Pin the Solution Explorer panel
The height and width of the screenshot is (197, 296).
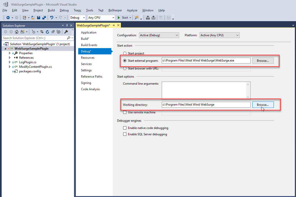(67, 25)
